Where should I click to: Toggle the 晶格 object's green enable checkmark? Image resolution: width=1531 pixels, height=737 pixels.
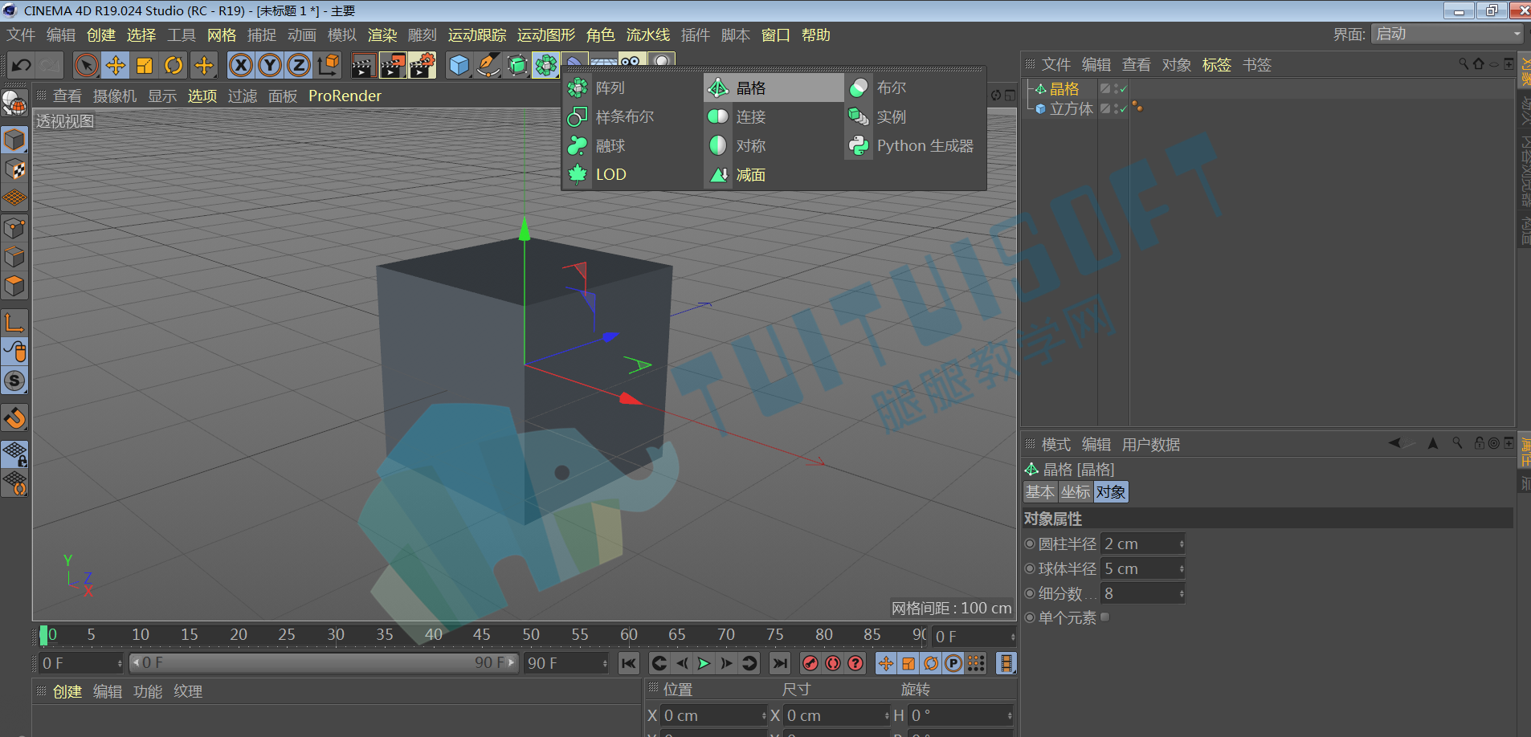(1123, 88)
